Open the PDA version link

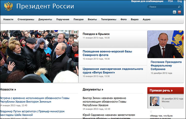point(170,1)
